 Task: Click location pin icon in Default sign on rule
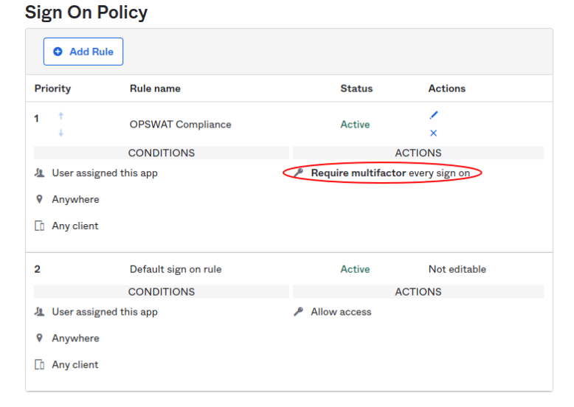pyautogui.click(x=40, y=338)
